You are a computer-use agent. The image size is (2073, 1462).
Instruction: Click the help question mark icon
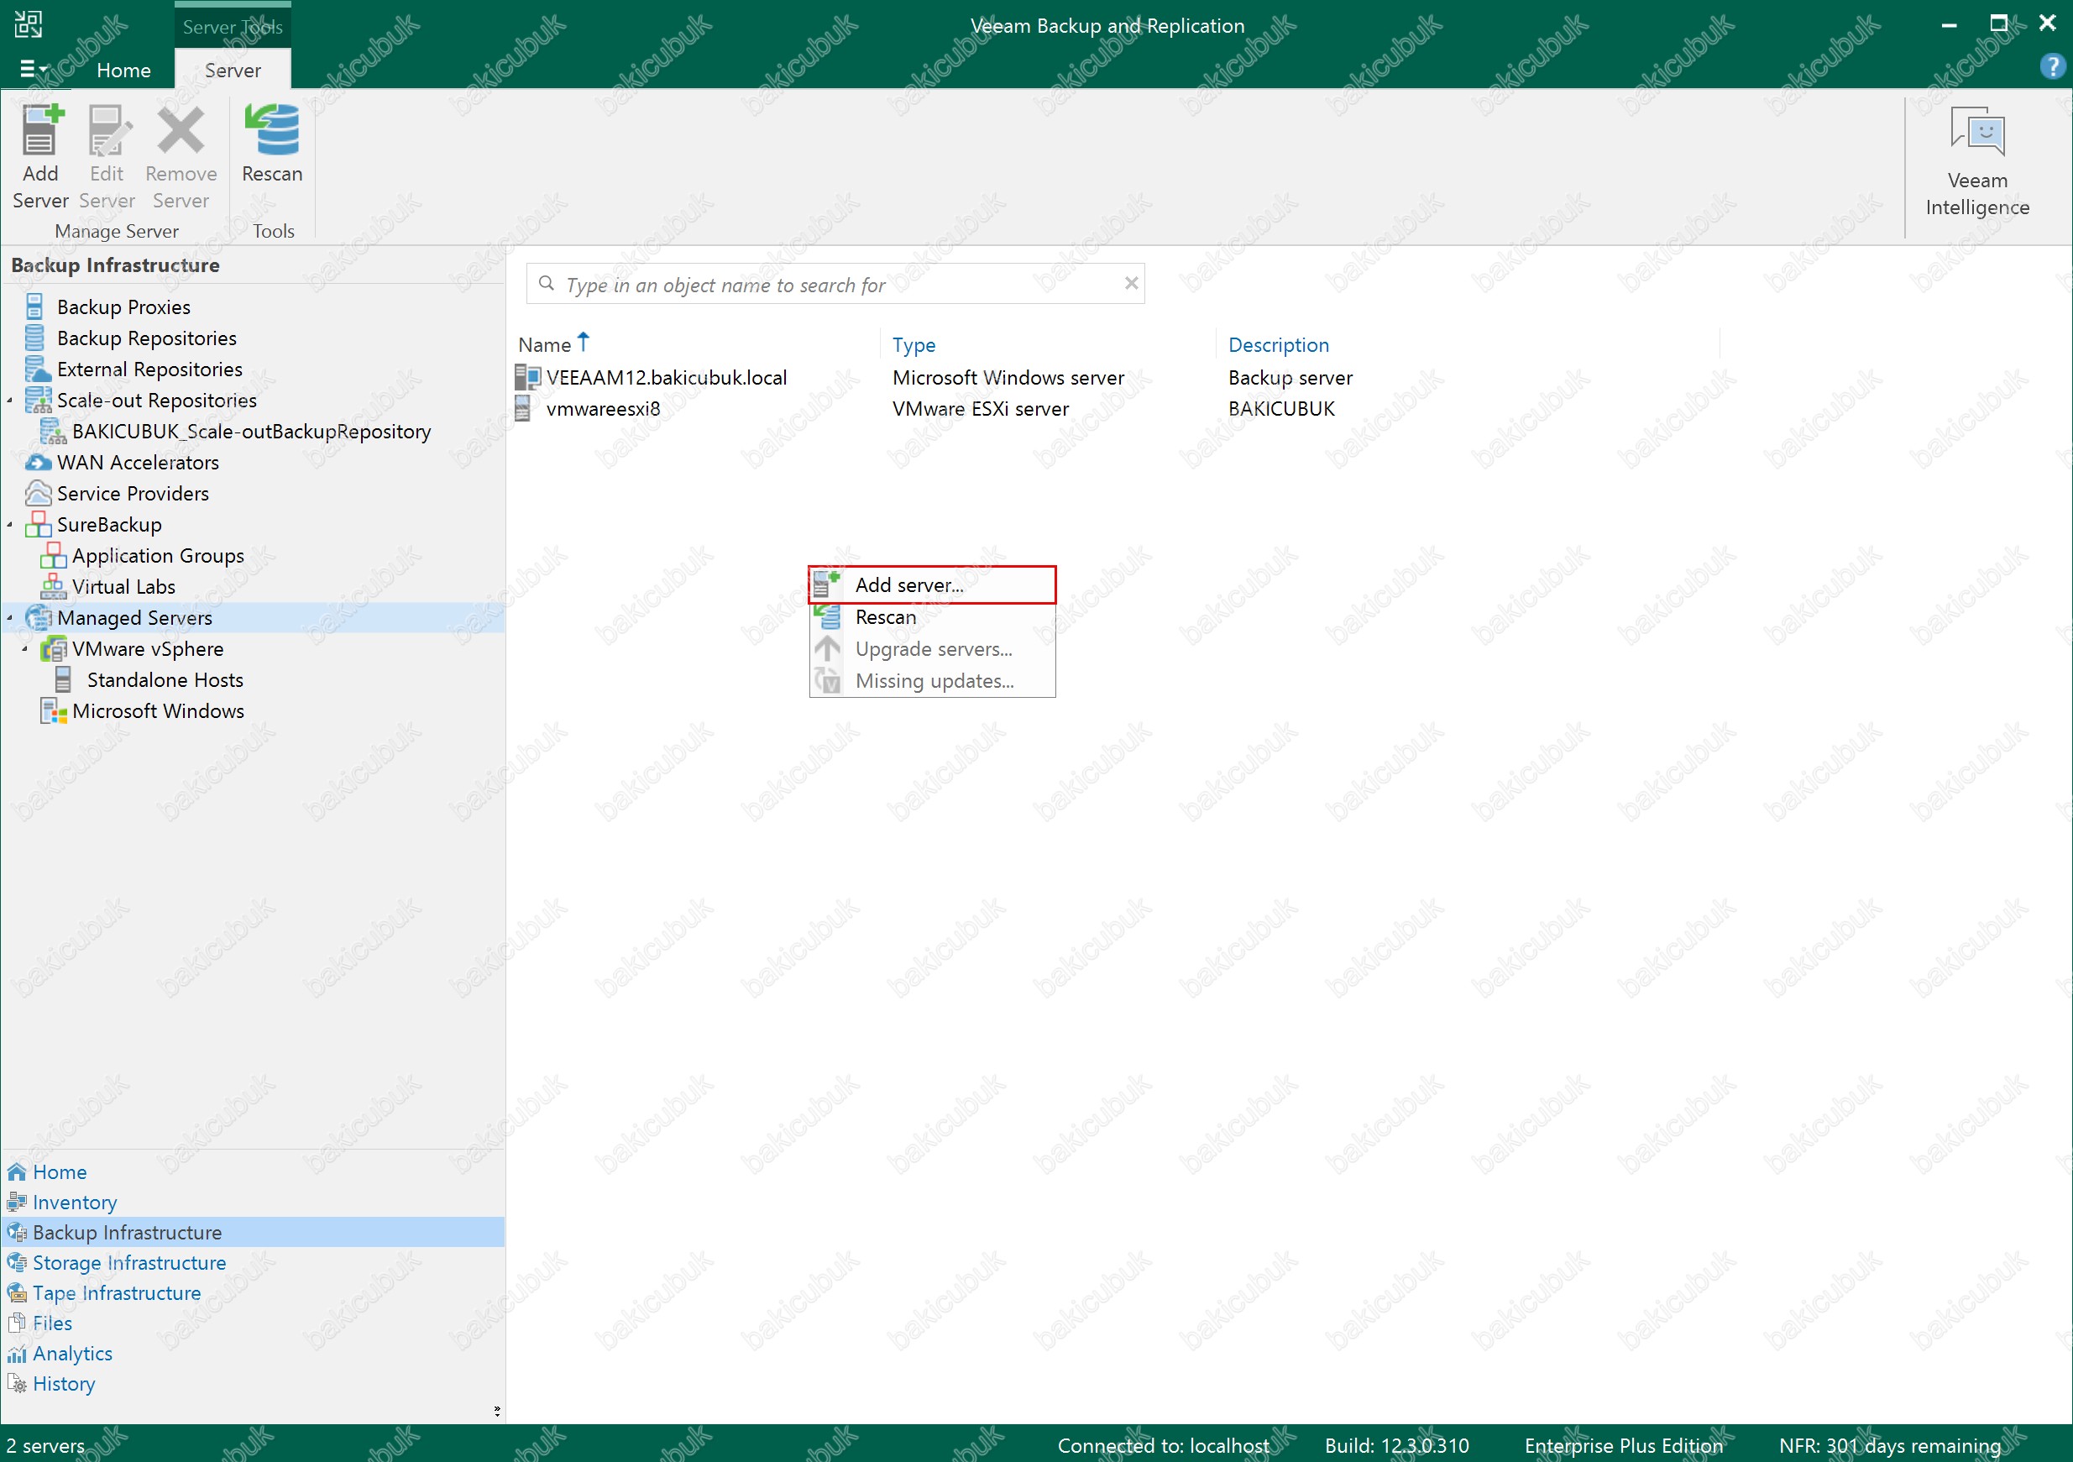tap(2051, 66)
